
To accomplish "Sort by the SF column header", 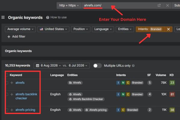I will (x=149, y=75).
